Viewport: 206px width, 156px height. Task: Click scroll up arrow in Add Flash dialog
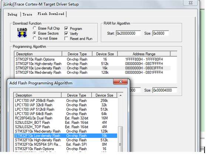(x=121, y=95)
